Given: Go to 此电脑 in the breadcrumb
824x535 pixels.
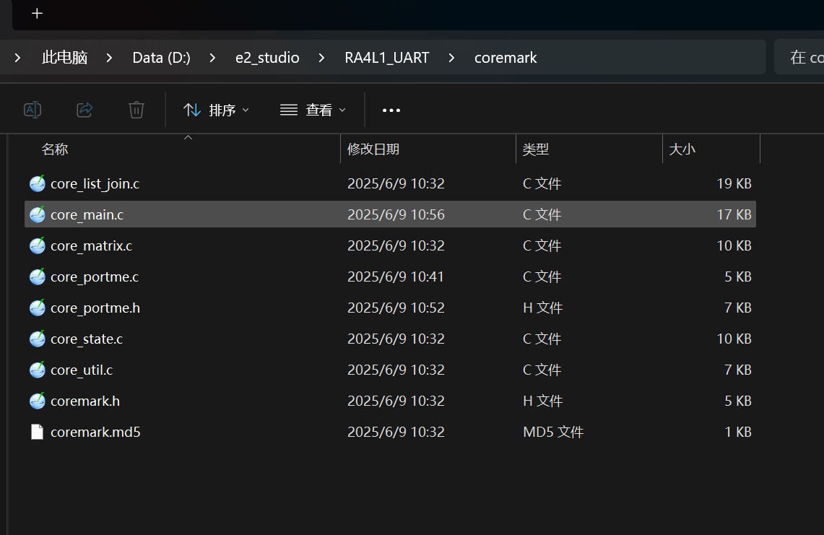Looking at the screenshot, I should pos(65,58).
